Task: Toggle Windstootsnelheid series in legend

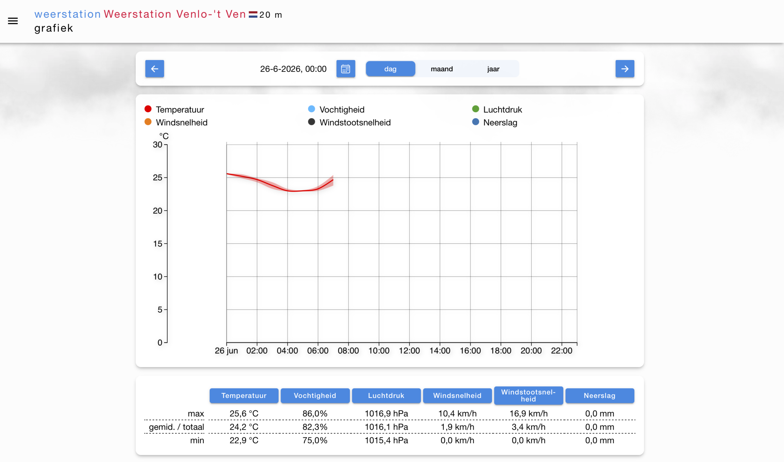Action: pos(350,122)
